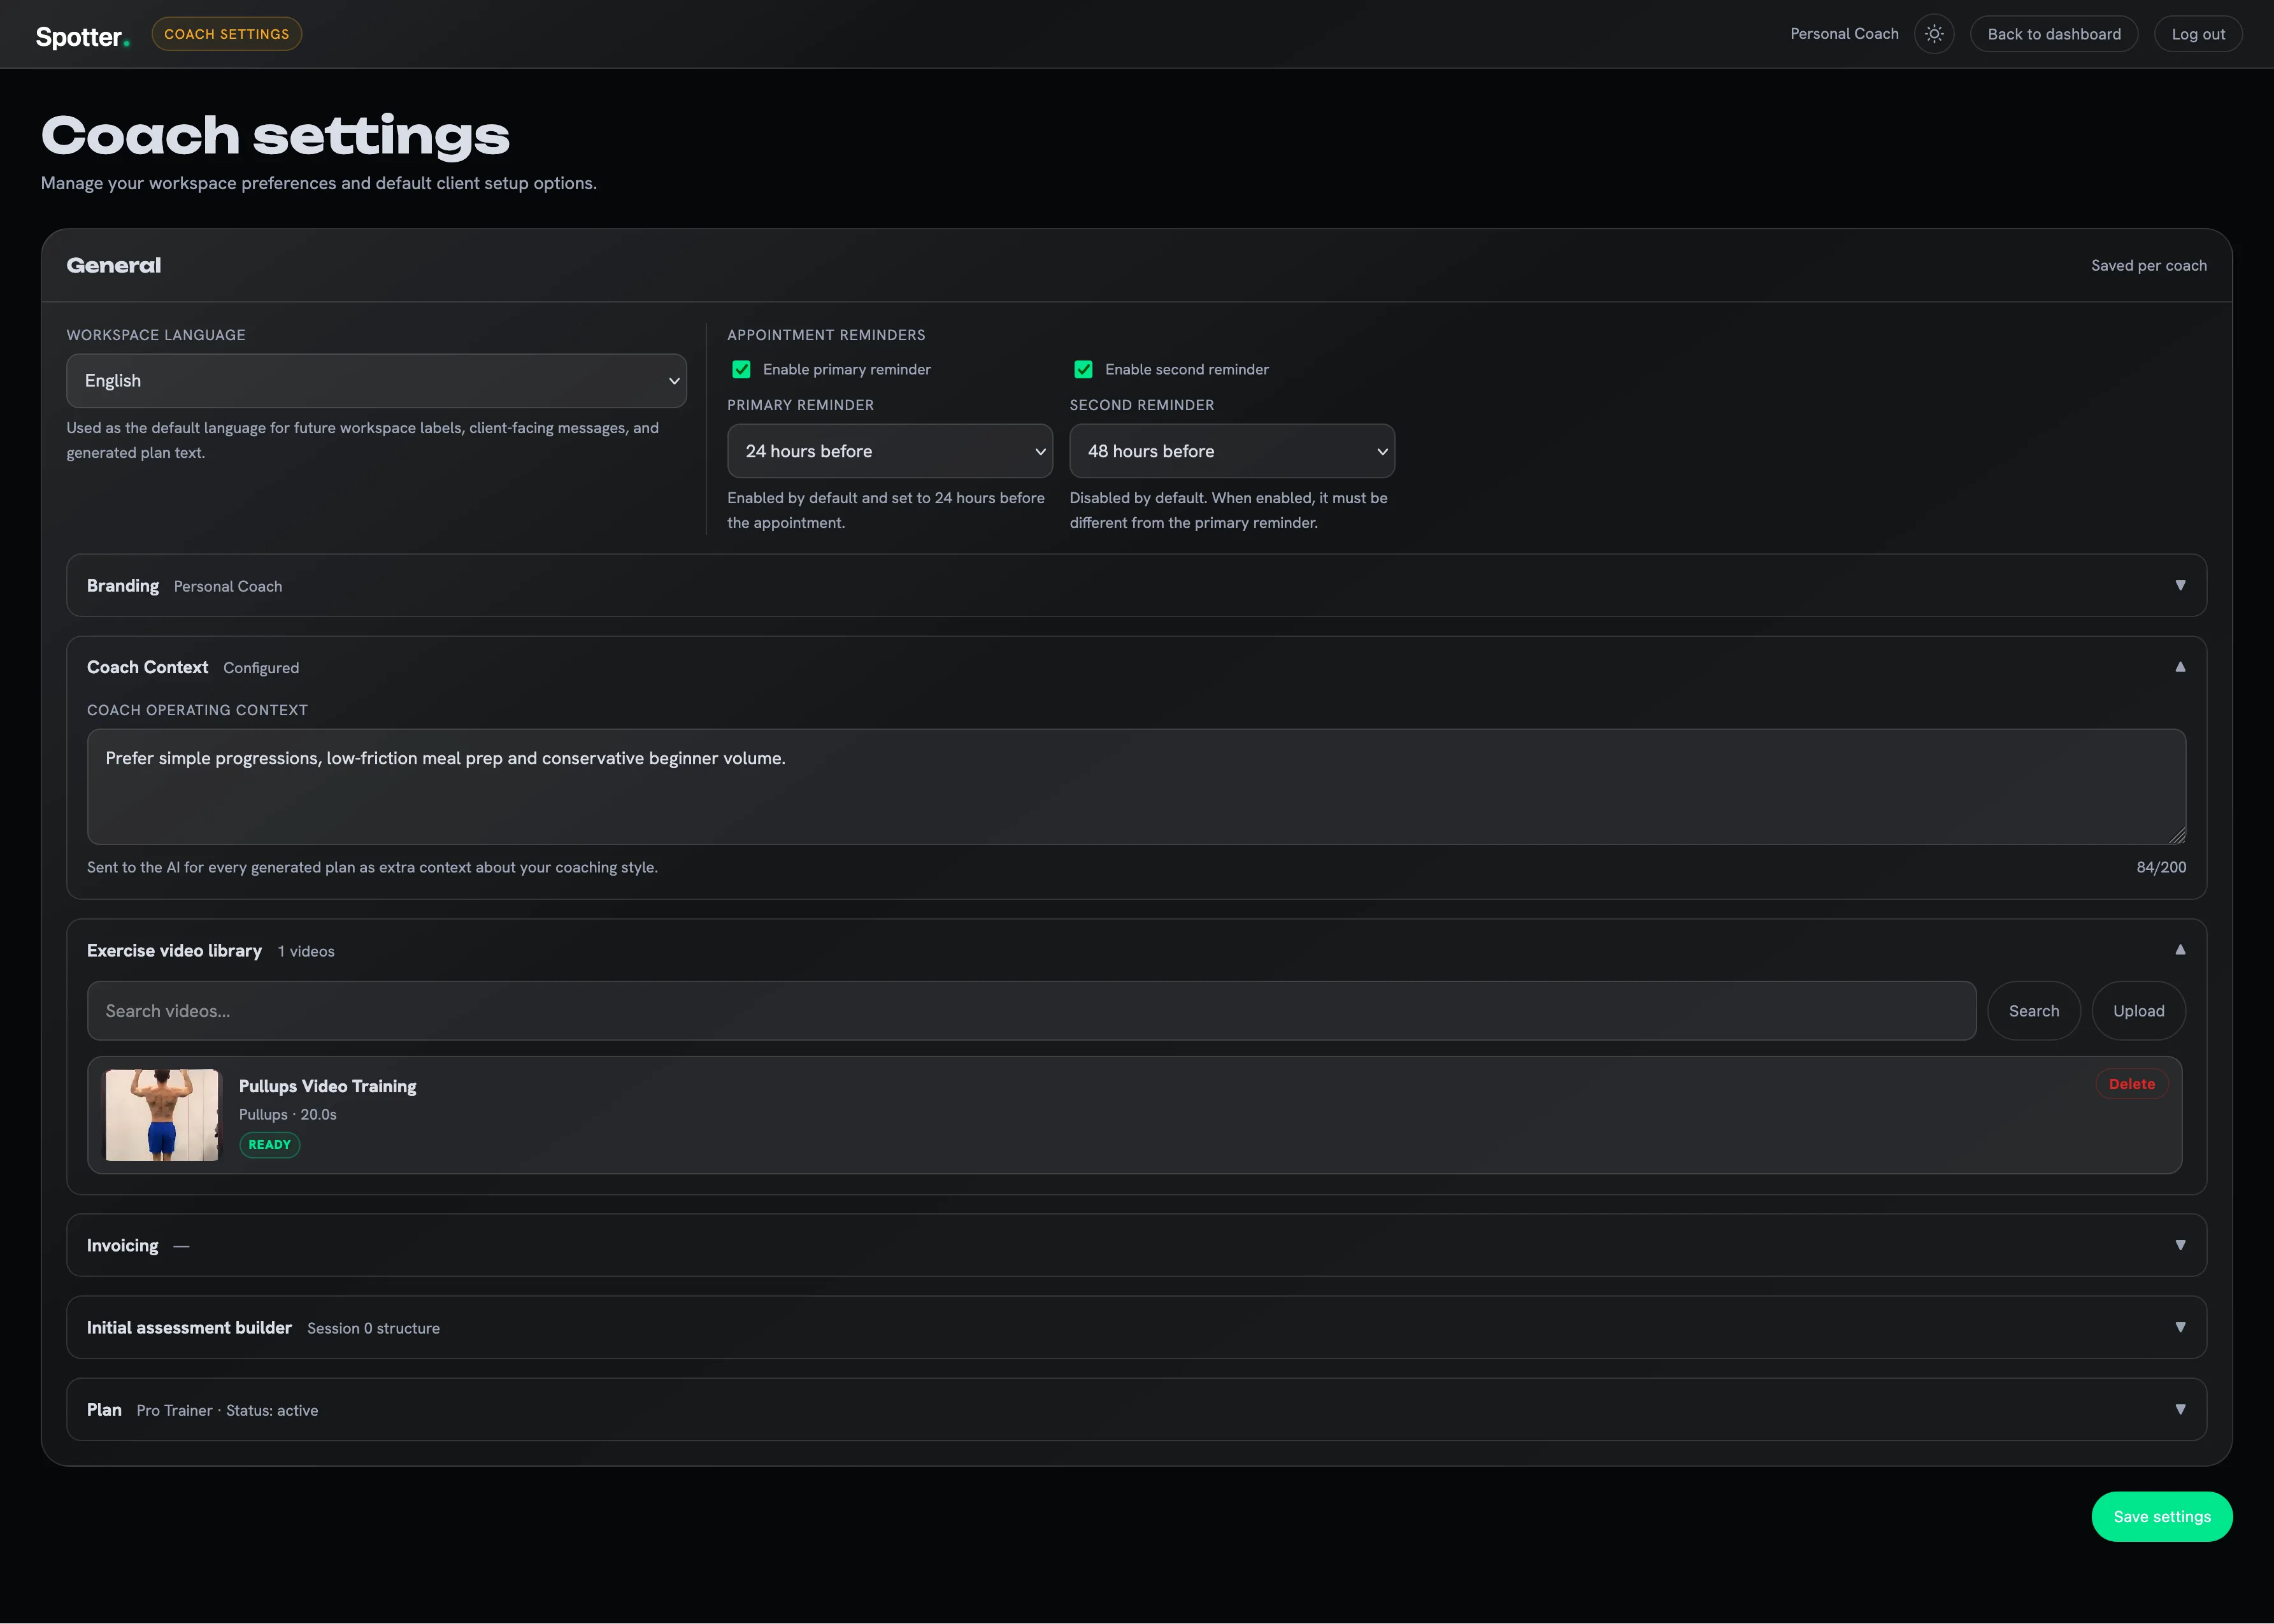
Task: Click the textarea resize handle corner
Action: point(2177,836)
